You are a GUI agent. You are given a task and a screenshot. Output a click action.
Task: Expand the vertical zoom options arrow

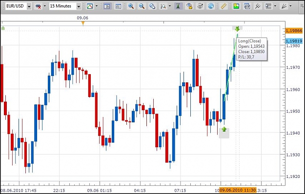pyautogui.click(x=170, y=6)
